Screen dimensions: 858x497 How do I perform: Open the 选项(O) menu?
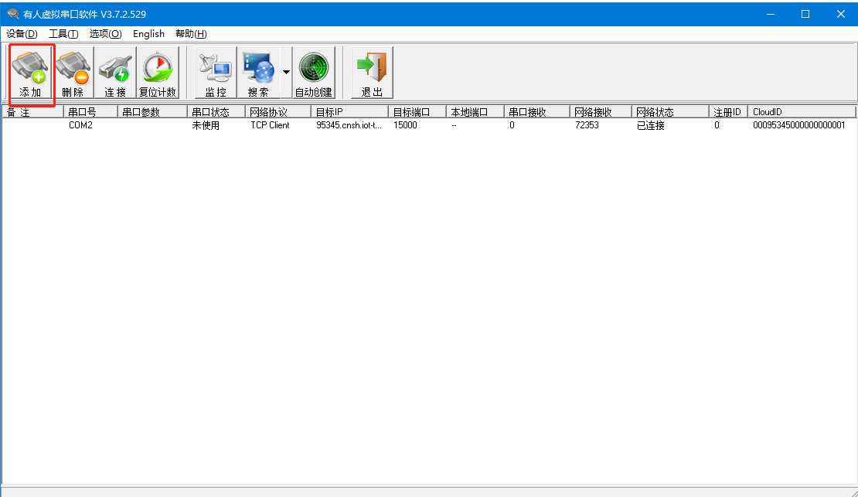(105, 33)
